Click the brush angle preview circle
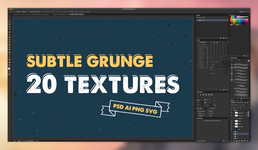 [x=226, y=65]
